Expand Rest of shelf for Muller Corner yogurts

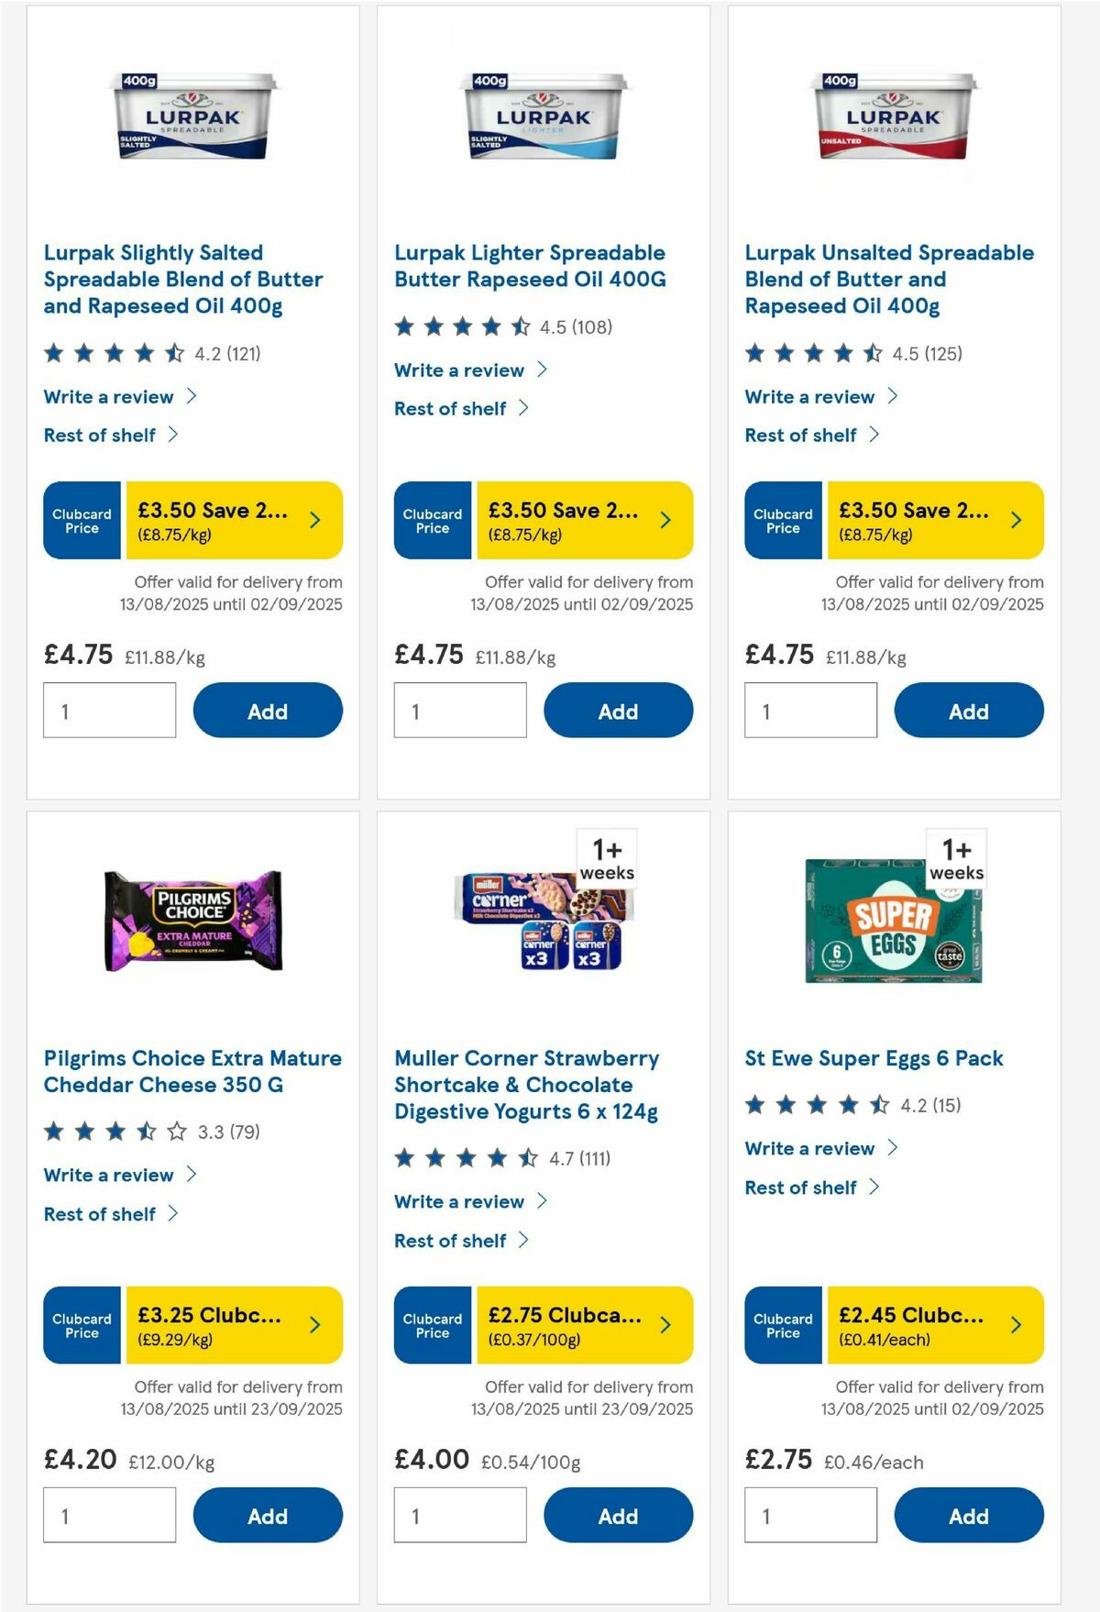pyautogui.click(x=451, y=1240)
